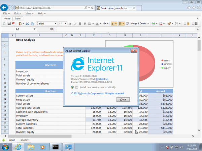Add a new sheet with green plus

(x=4, y=140)
